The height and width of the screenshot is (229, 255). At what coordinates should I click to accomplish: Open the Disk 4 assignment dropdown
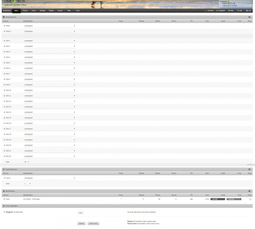(x=49, y=57)
